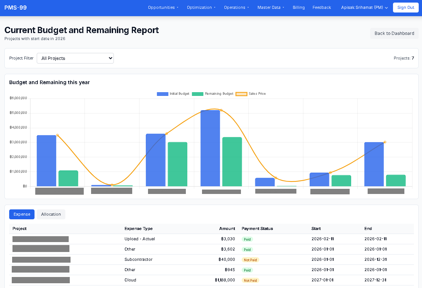Open the Project Filter select box
422x288 pixels.
tap(75, 58)
